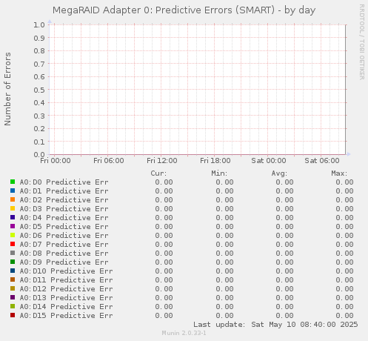Click the Avg value for A0:D10
The width and height of the screenshot is (368, 341).
pos(284,271)
